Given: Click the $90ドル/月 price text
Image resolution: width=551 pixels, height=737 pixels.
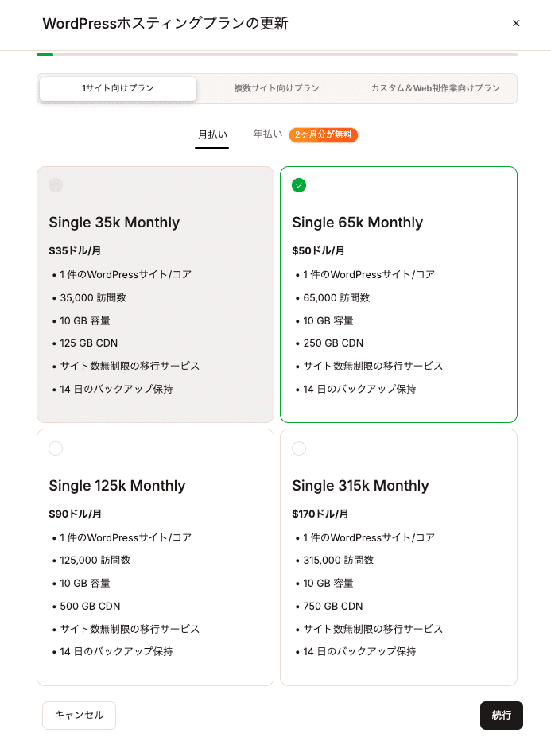Looking at the screenshot, I should click(x=76, y=514).
